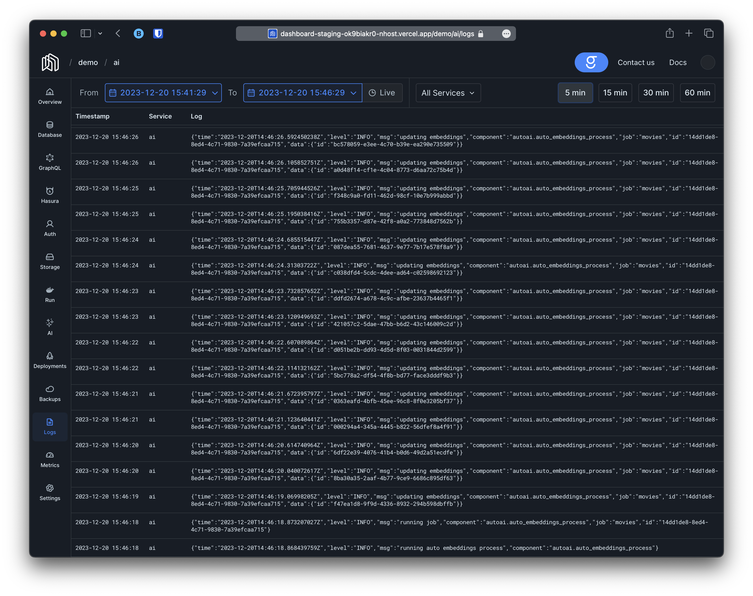Click the Bitwarden shield extension icon
Viewport: 753px width, 596px height.
coord(158,34)
